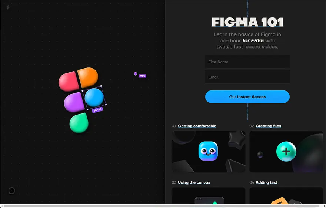Open the Using the canvas lesson link
Viewport: 326px width, 208px height.
coord(194,182)
